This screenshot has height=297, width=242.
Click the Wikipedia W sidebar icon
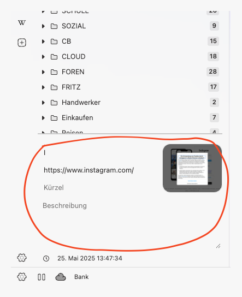[22, 23]
